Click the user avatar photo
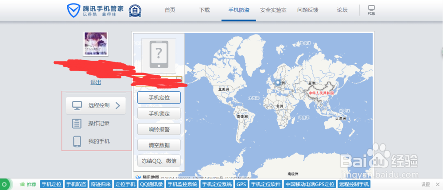The height and width of the screenshot is (190, 443). pos(96,44)
